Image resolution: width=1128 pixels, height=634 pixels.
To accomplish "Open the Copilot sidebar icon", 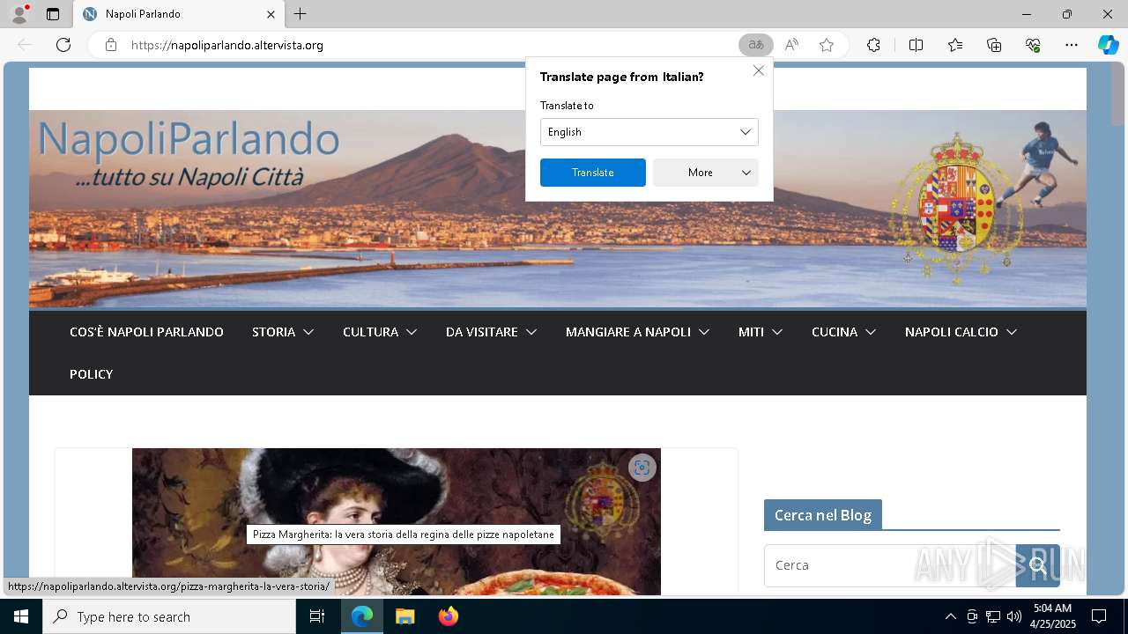I will coord(1108,45).
